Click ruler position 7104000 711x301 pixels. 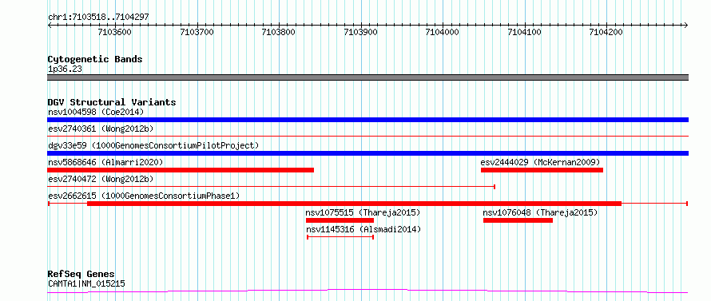pos(443,32)
